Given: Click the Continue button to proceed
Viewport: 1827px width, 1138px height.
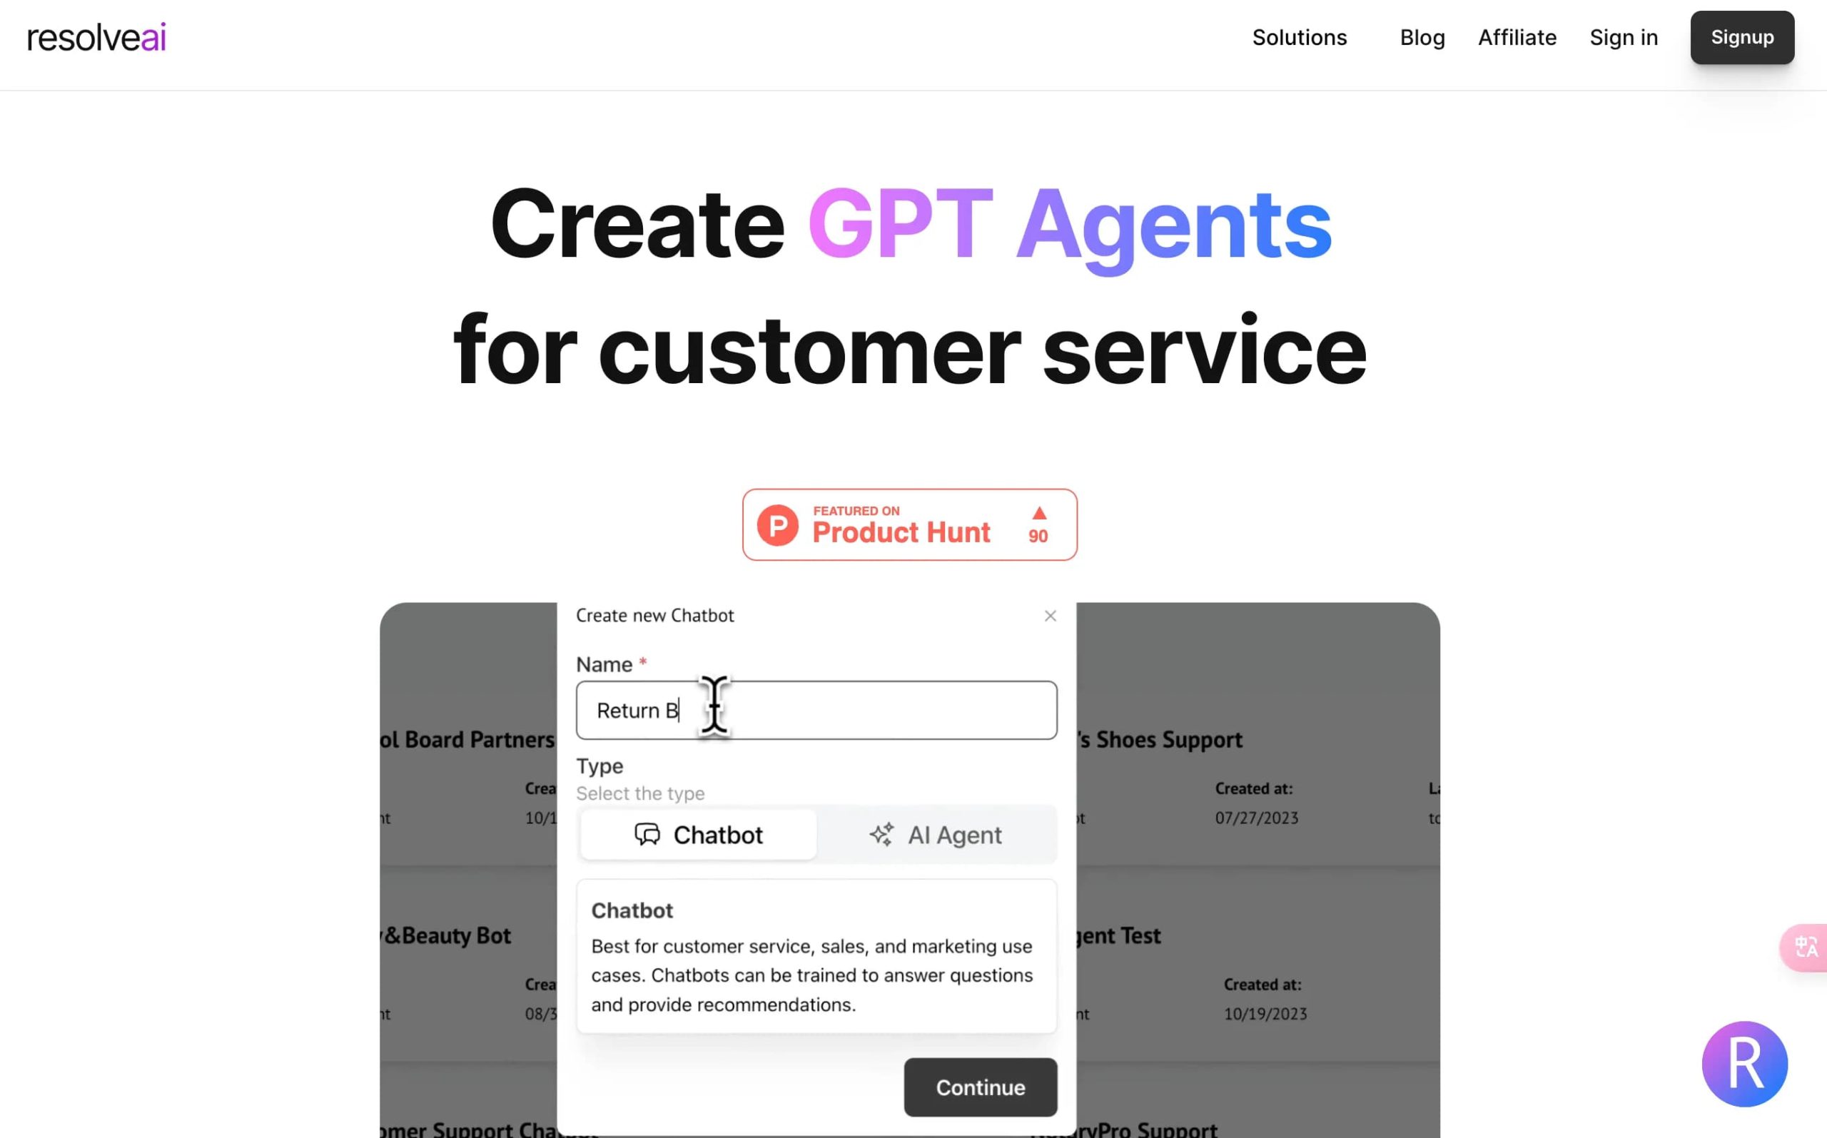Looking at the screenshot, I should pyautogui.click(x=980, y=1087).
